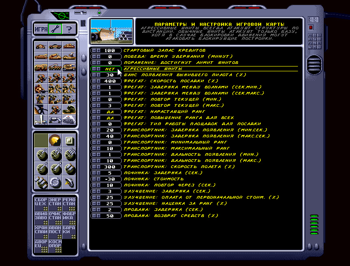Select the ФРЕГАТ: ПОВТОР ТЕКУЩЕЙ (МАКС.) label

pyautogui.click(x=174, y=105)
